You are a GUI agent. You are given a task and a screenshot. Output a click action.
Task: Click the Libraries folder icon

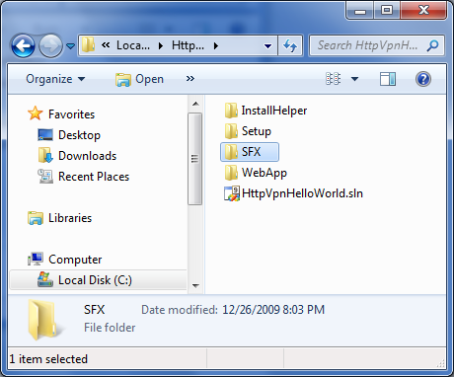click(x=36, y=218)
